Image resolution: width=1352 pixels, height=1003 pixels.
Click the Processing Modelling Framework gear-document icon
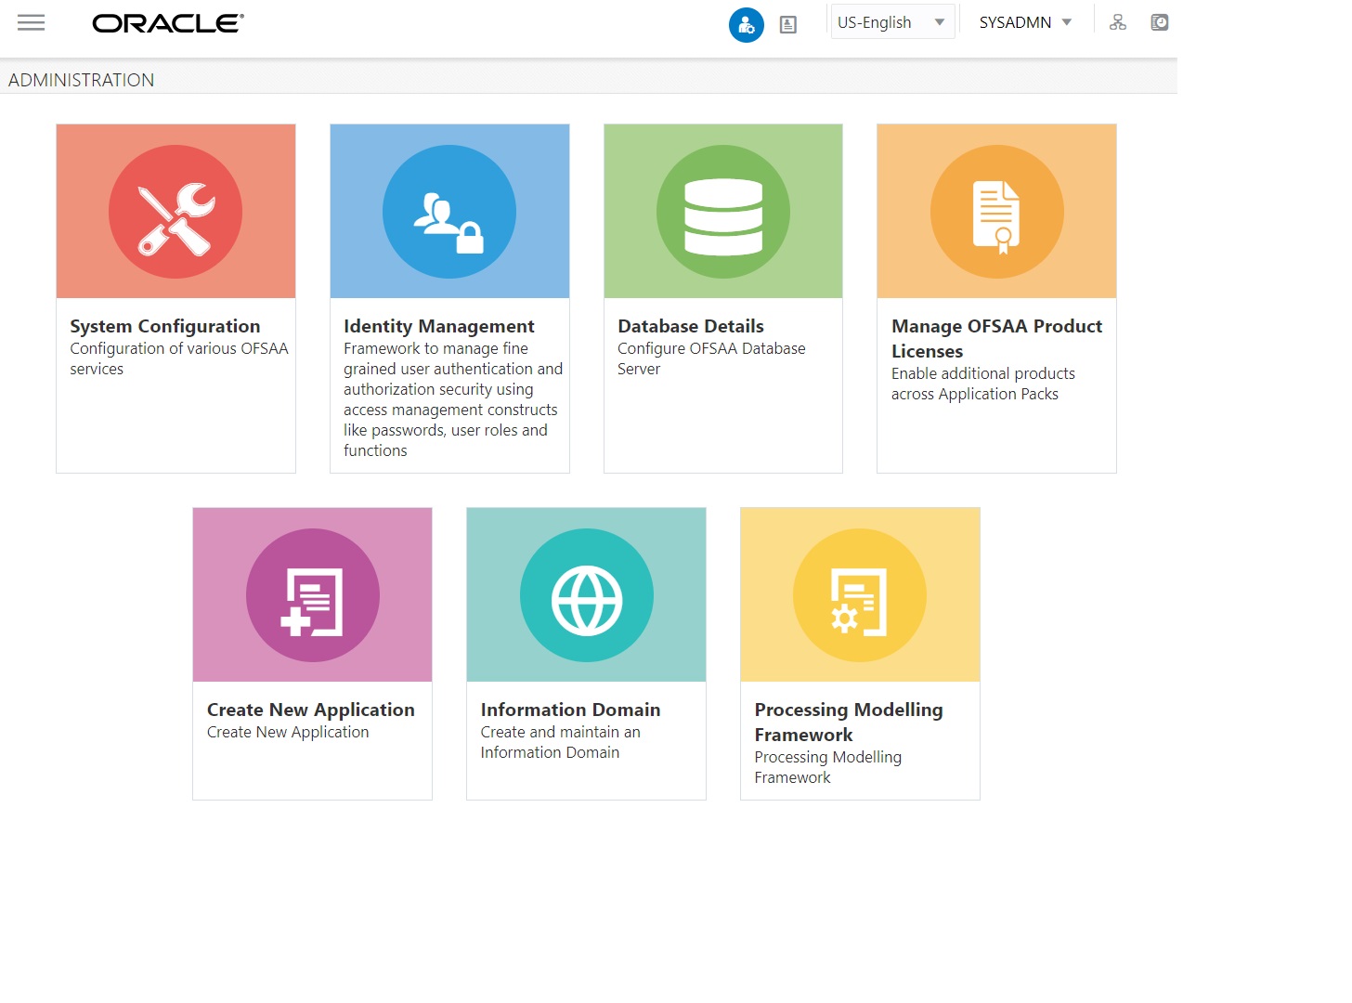[x=860, y=595]
